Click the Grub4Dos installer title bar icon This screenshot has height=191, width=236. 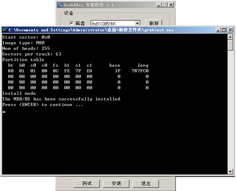point(60,5)
